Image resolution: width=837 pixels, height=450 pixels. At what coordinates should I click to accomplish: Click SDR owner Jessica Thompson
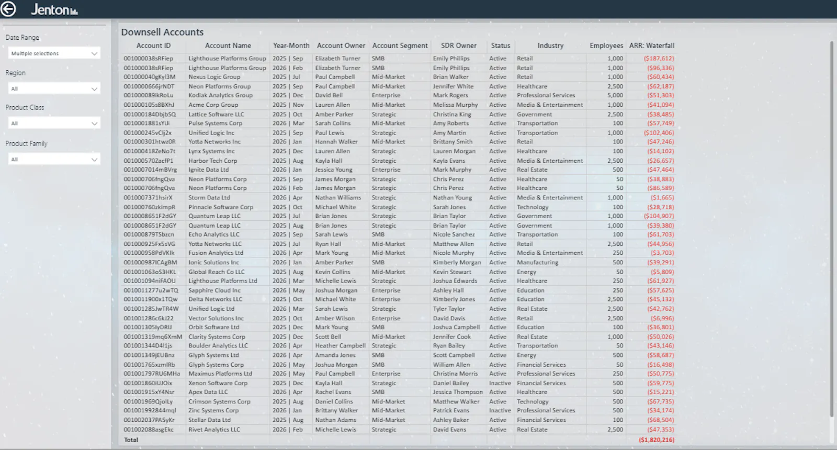pyautogui.click(x=458, y=392)
